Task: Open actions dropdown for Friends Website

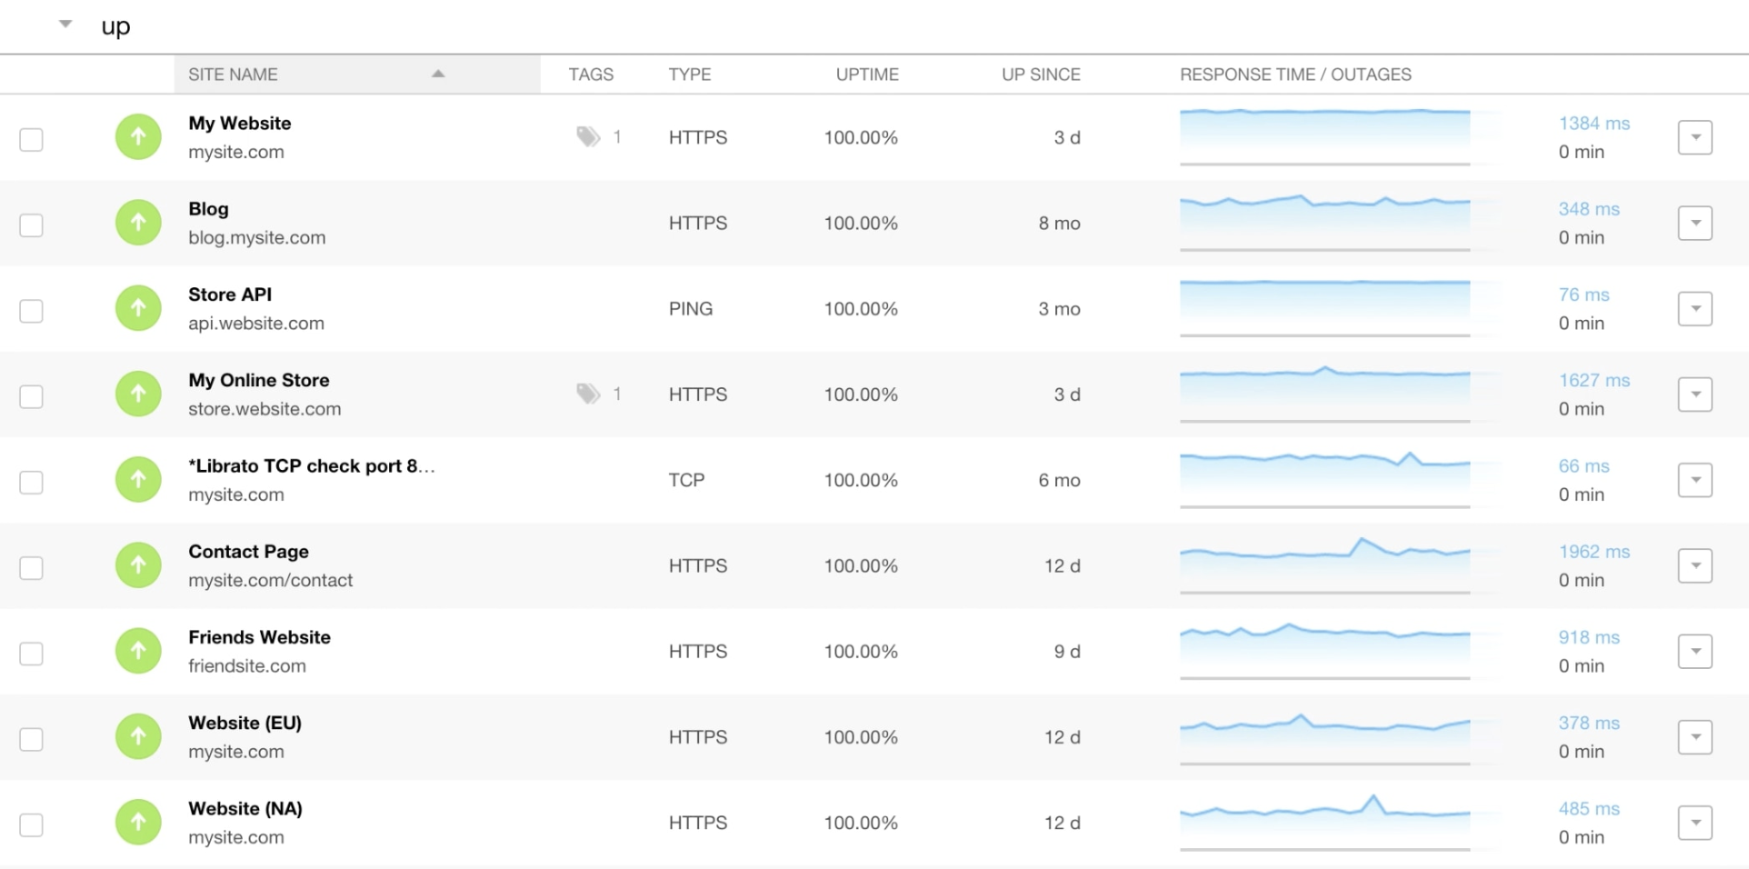Action: 1695,651
